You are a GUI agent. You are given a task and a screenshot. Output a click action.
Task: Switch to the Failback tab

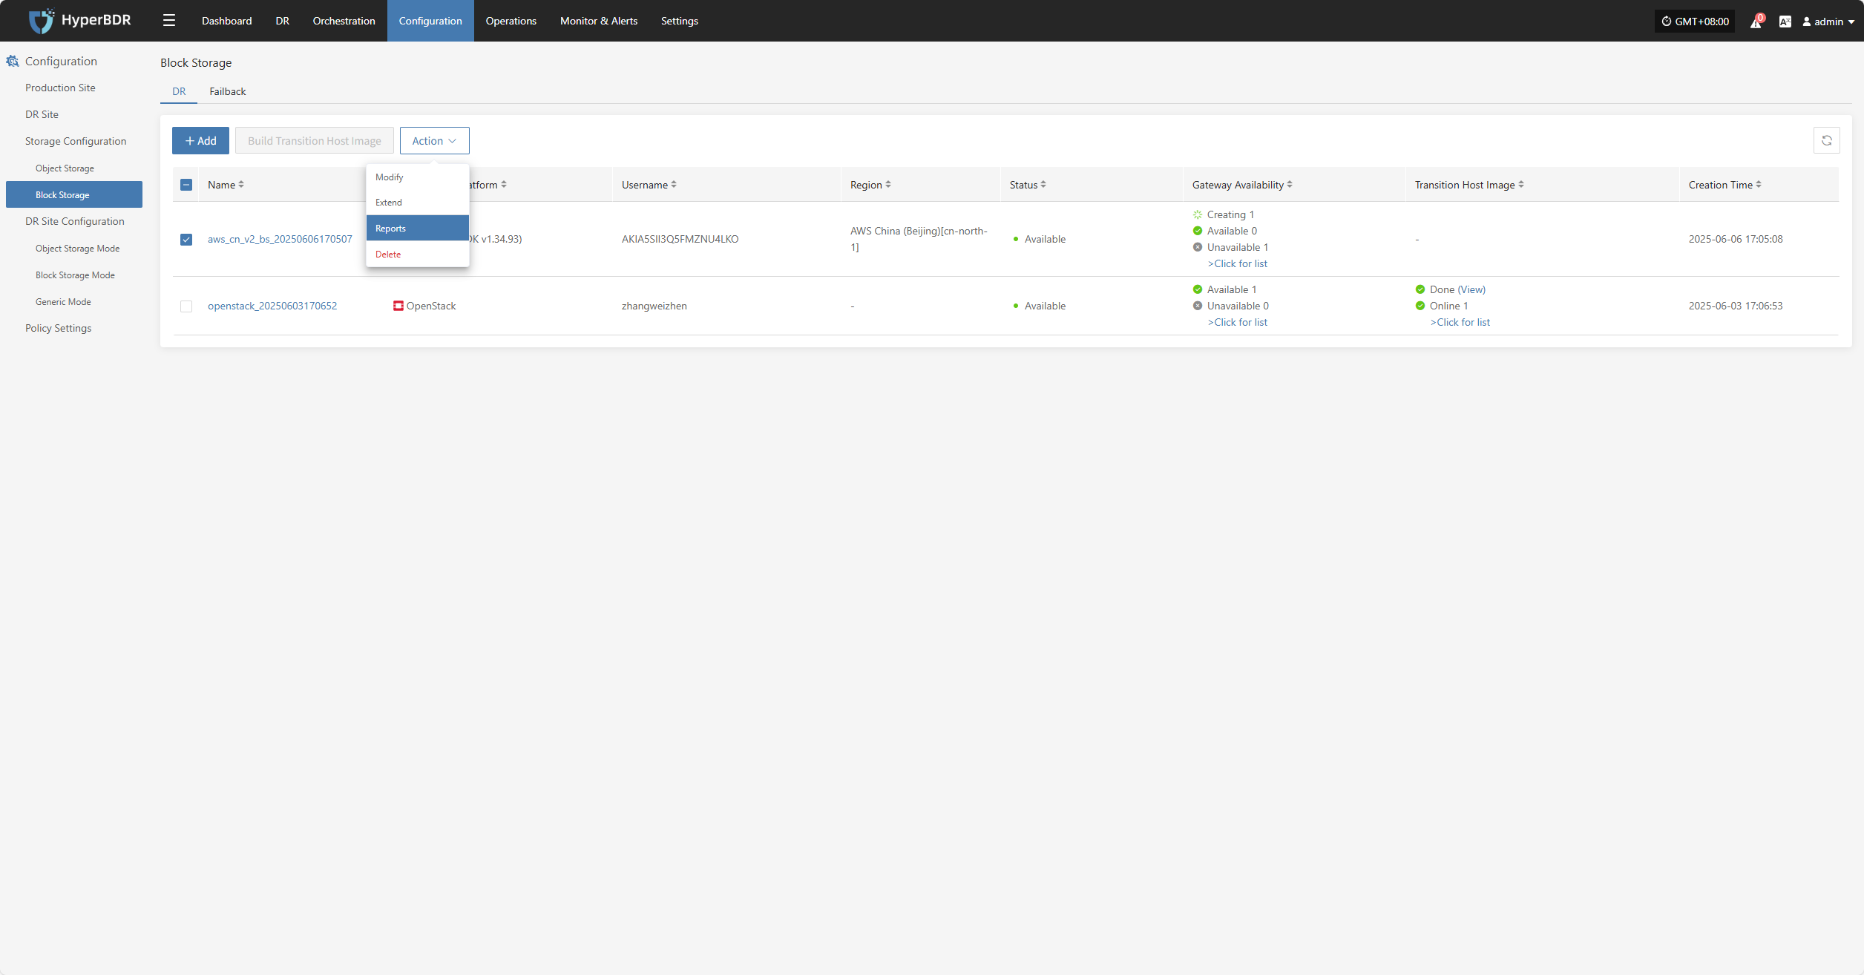pos(227,91)
